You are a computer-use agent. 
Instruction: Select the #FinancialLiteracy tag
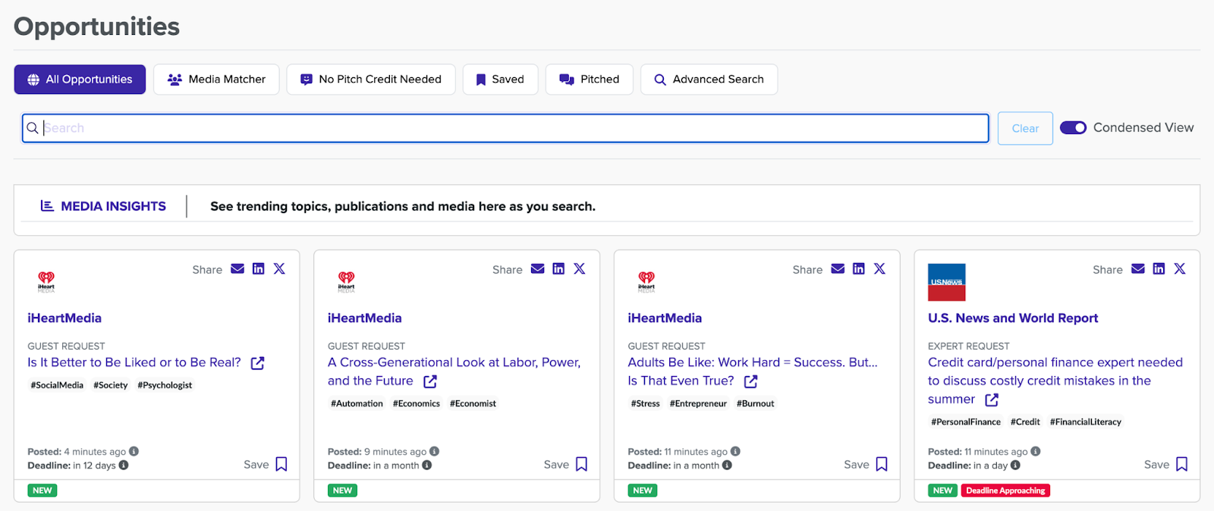[x=1085, y=422]
